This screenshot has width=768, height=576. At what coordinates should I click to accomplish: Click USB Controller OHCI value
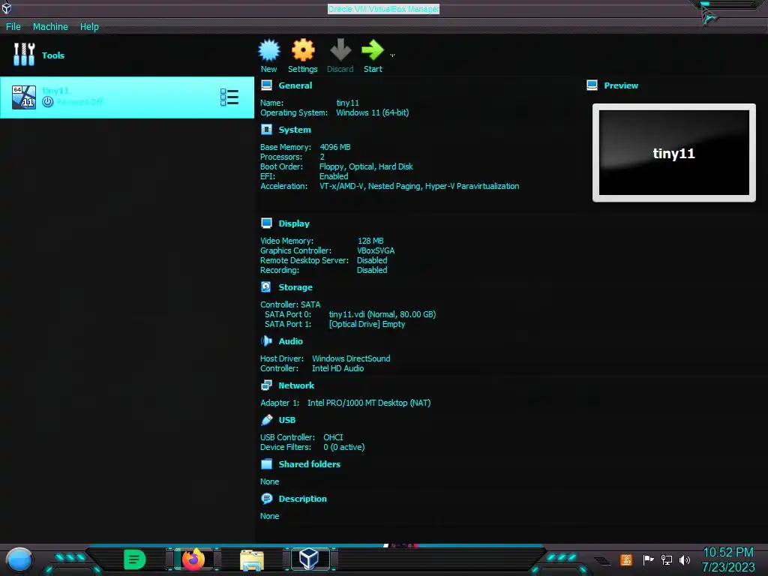point(333,437)
